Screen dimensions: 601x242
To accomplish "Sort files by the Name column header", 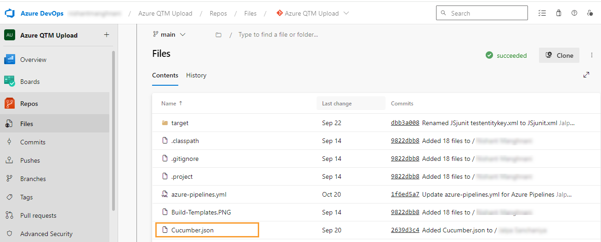I will 172,104.
